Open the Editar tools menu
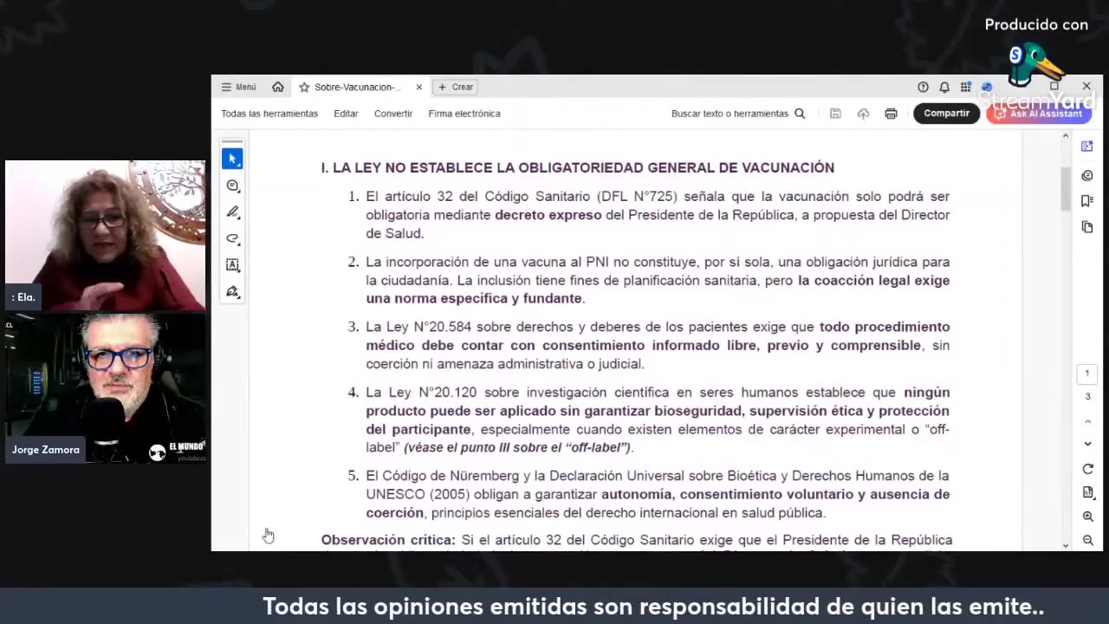 click(x=346, y=114)
